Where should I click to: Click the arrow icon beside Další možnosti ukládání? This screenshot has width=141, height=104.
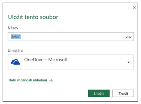pyautogui.click(x=51, y=80)
